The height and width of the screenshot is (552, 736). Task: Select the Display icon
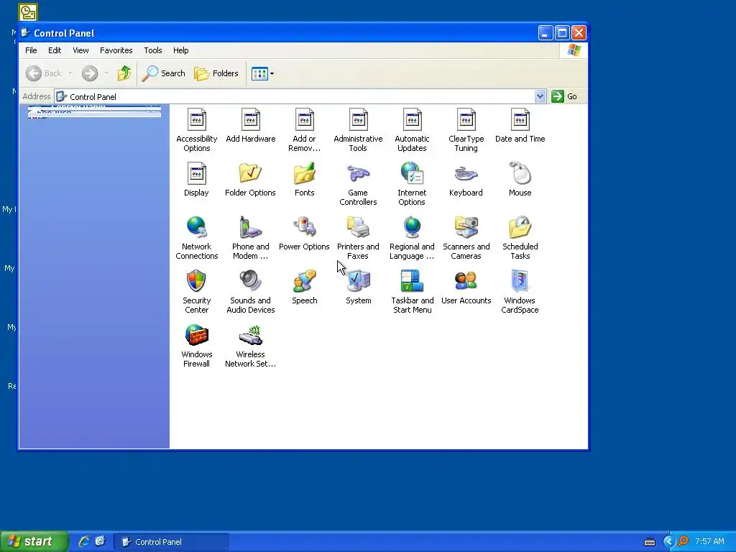(x=197, y=174)
